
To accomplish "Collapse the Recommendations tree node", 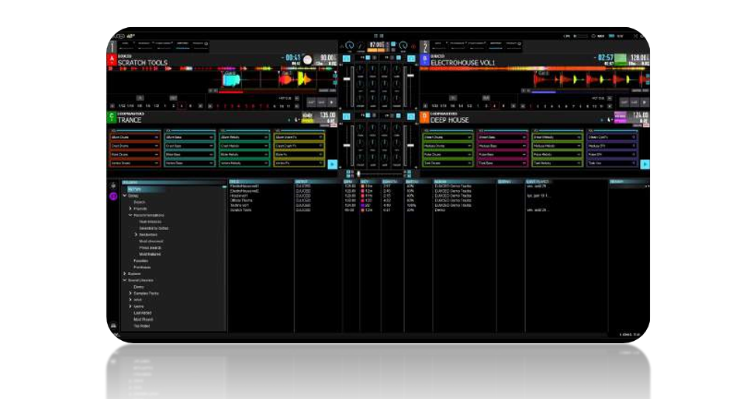I will coord(130,215).
